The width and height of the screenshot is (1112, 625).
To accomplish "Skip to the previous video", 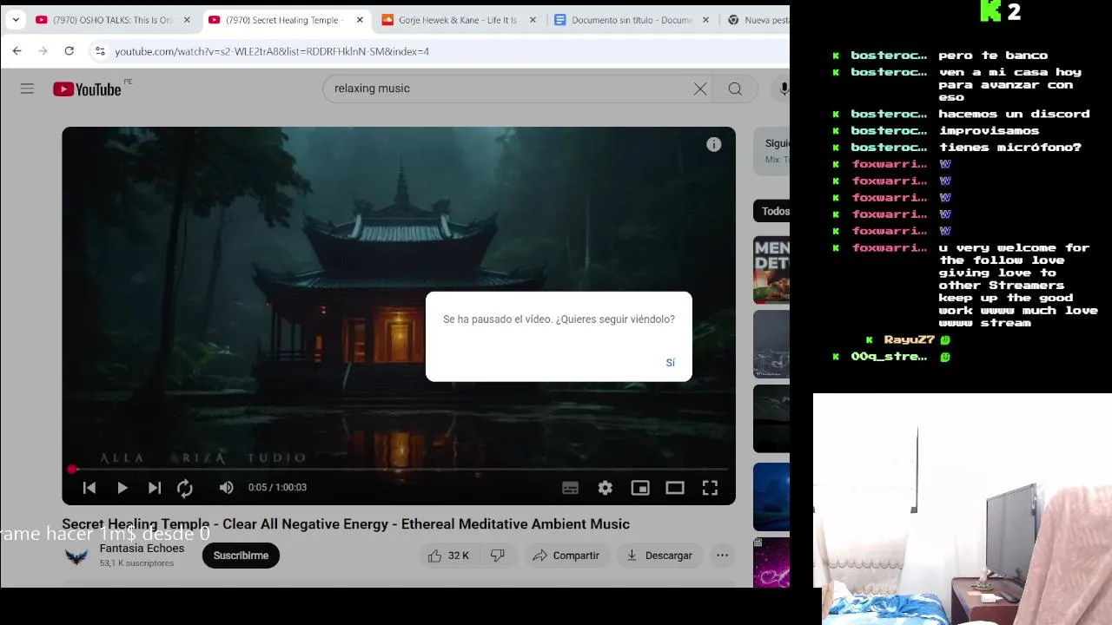I will pyautogui.click(x=89, y=488).
